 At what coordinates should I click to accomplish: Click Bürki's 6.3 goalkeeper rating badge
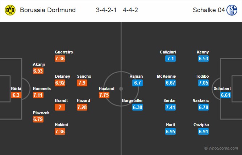point(16,95)
